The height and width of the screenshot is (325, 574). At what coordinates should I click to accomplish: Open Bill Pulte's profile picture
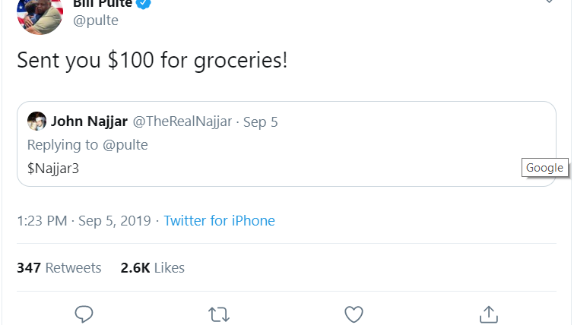click(40, 13)
